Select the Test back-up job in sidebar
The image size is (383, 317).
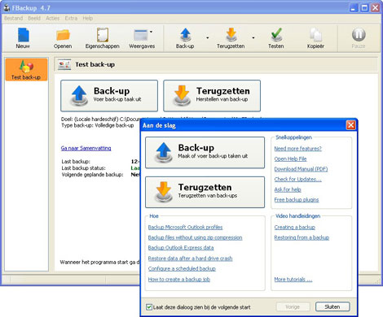pyautogui.click(x=26, y=70)
